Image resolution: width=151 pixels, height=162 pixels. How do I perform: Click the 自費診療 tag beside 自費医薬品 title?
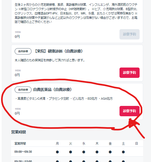click(23, 90)
